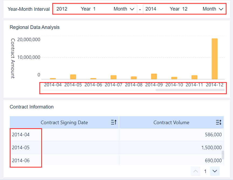Sort by Contract Volume icon
233x180 pixels.
pyautogui.click(x=218, y=123)
